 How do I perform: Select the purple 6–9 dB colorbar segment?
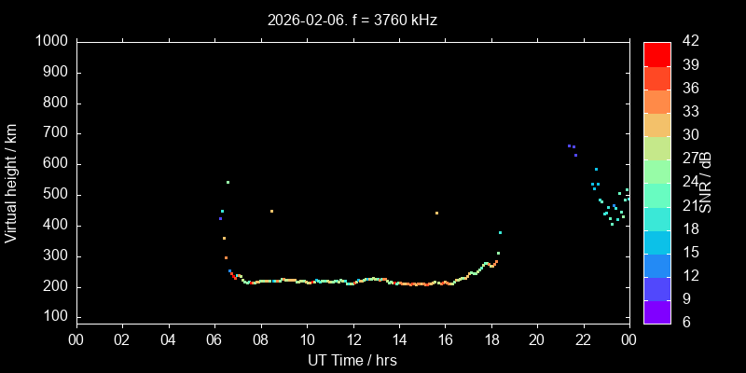[657, 311]
